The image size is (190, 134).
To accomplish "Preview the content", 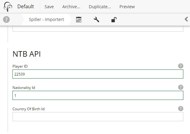I will (127, 7).
